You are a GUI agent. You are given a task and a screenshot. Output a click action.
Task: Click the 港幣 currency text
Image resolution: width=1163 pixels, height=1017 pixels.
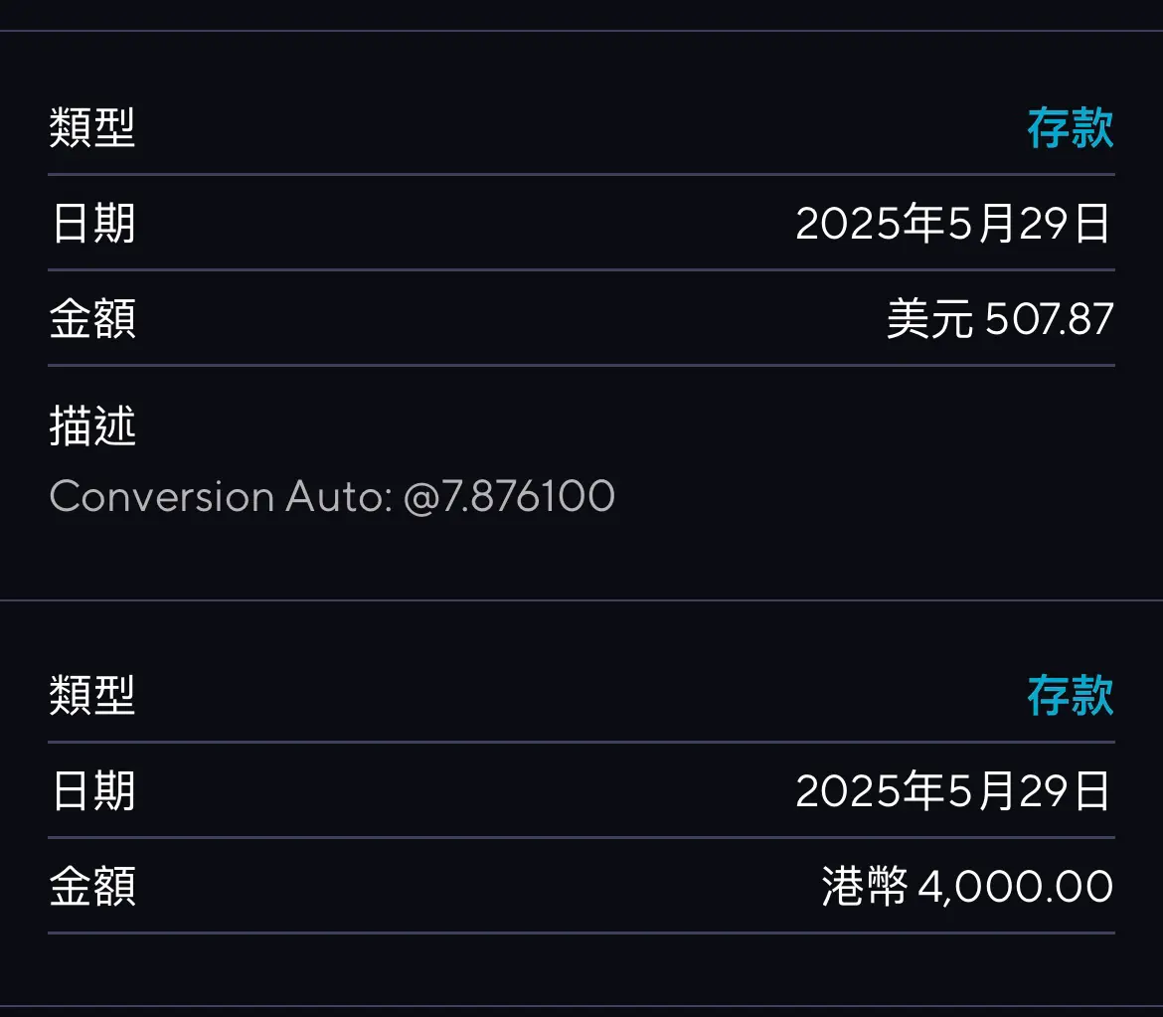[864, 887]
